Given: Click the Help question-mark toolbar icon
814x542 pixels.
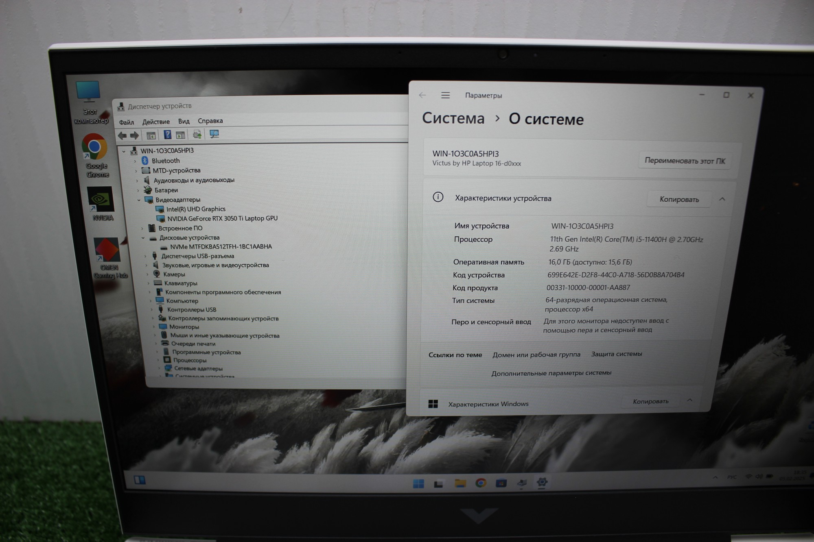Looking at the screenshot, I should pos(167,135).
